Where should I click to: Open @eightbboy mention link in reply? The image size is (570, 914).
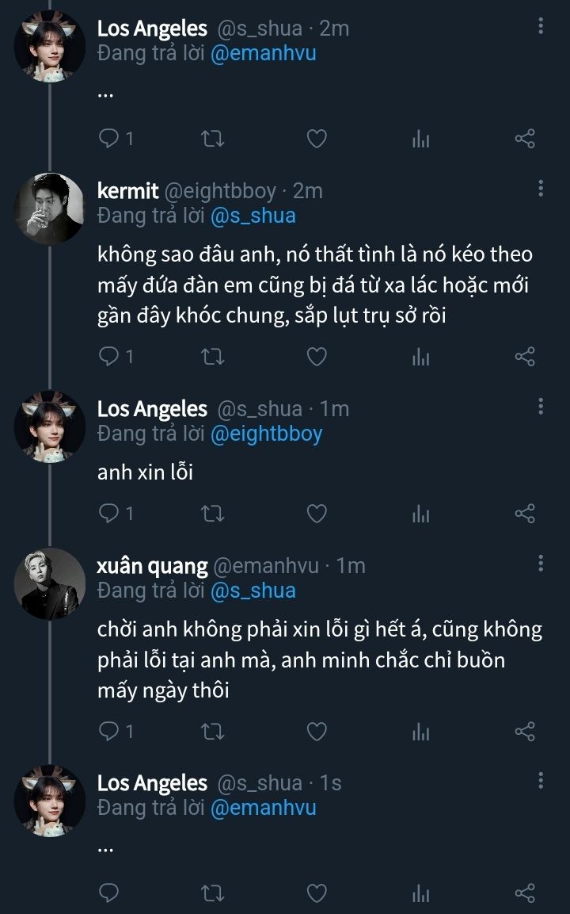(x=267, y=434)
